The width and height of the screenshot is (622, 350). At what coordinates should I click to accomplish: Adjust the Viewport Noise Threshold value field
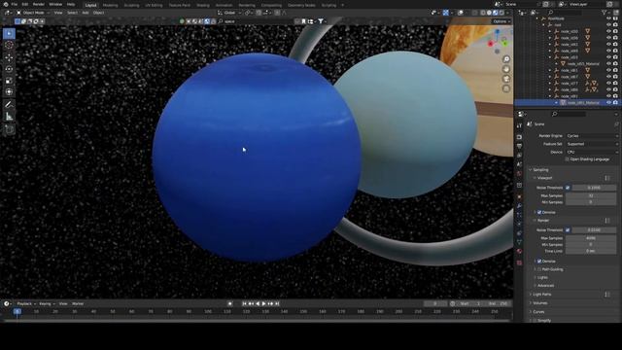click(594, 188)
